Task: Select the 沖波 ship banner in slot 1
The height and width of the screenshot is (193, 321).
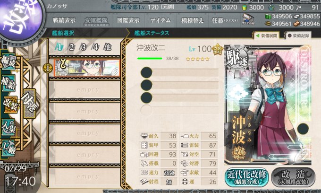Action: (87, 68)
